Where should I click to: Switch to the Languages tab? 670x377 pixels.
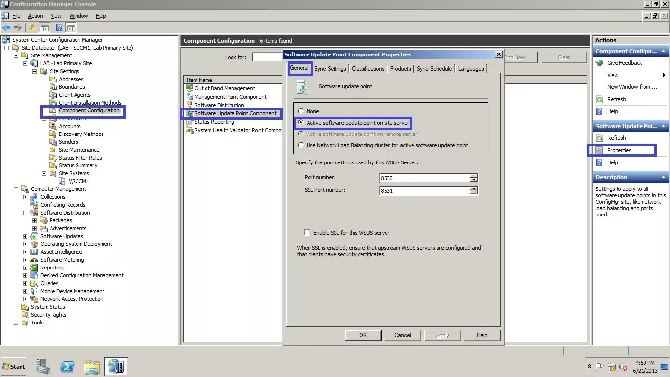(x=471, y=69)
